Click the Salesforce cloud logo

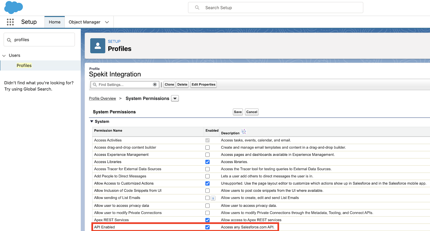(13, 7)
